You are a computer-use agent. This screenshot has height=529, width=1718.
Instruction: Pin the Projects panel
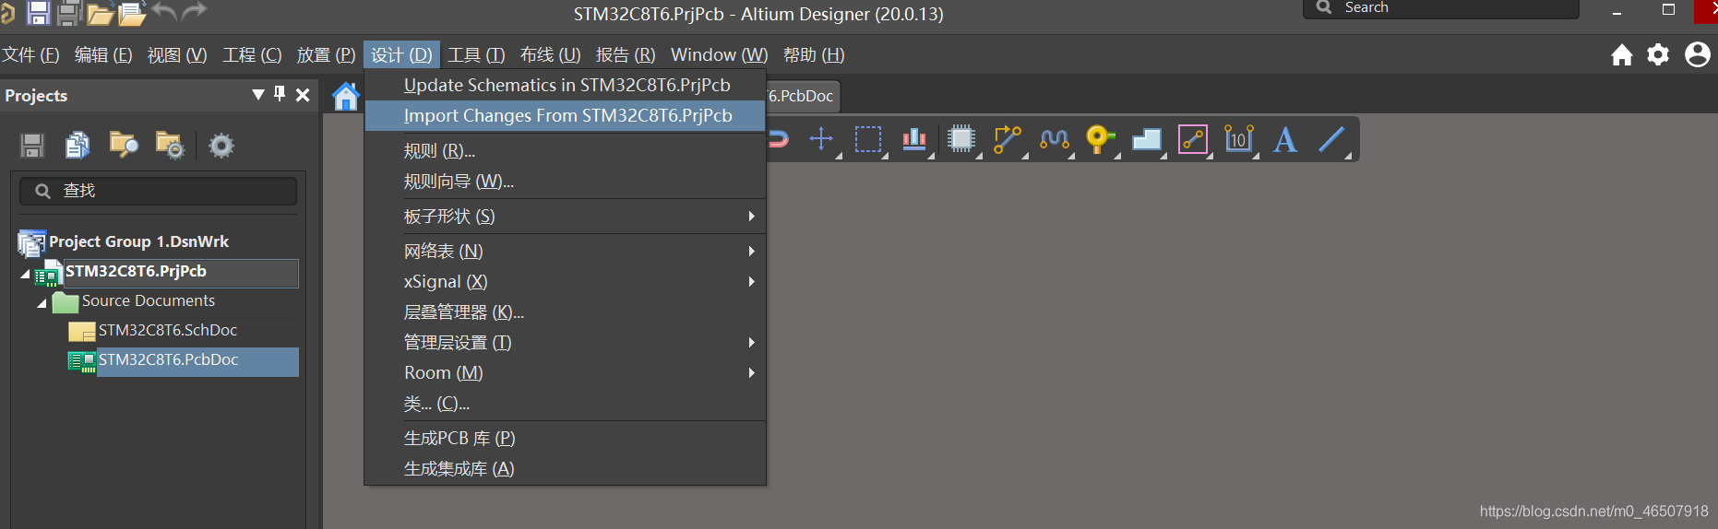point(280,94)
